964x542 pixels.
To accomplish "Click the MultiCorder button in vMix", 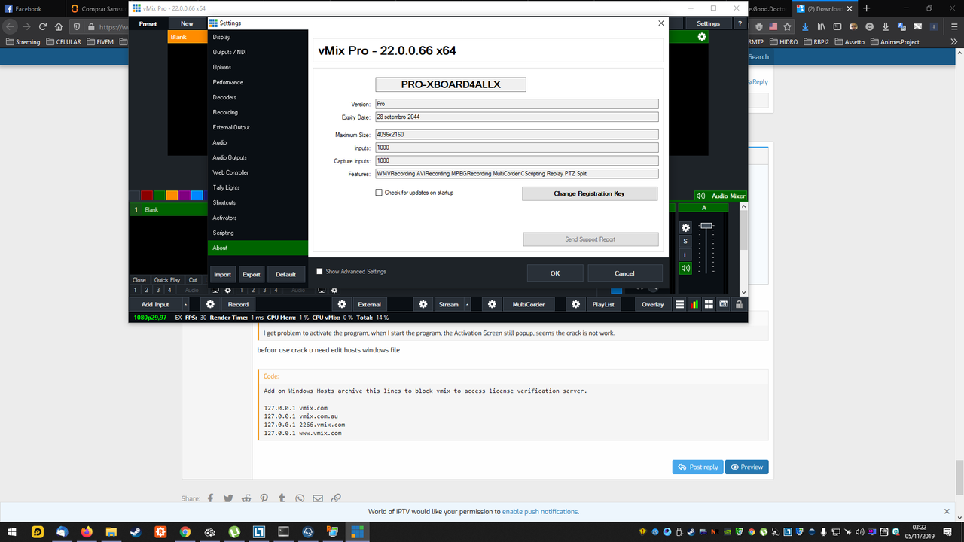I will click(529, 304).
